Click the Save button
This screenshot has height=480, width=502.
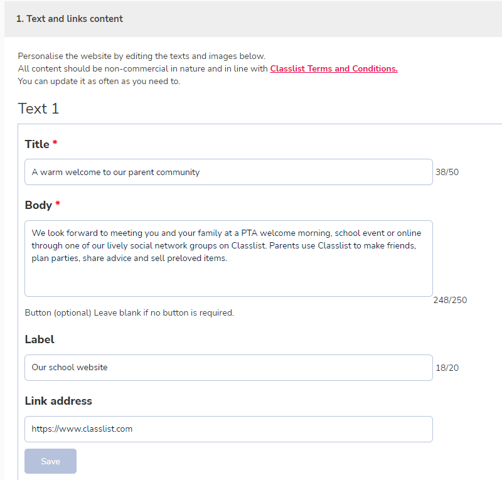(x=51, y=461)
